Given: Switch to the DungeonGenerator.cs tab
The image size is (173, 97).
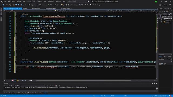Looking at the screenshot, I should point(51,8).
